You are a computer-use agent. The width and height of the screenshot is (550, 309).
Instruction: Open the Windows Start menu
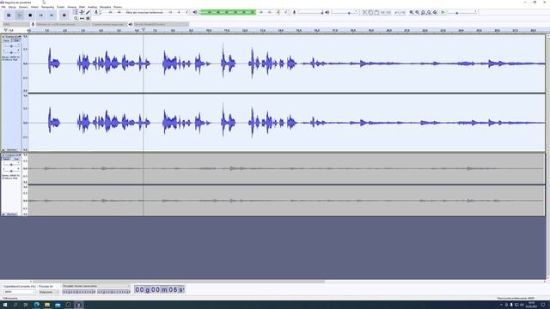[5, 306]
